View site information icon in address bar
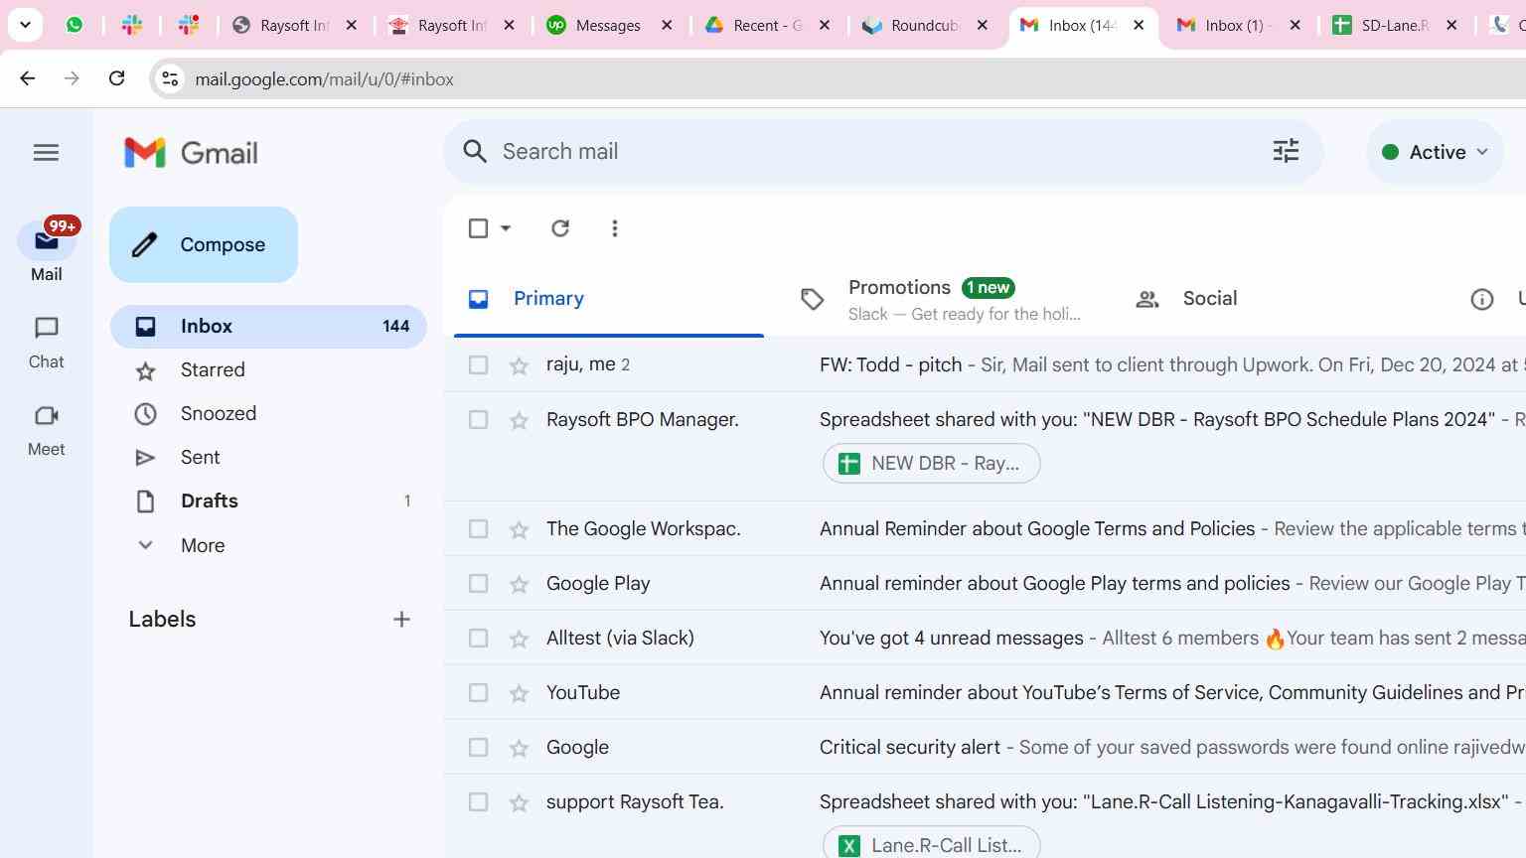 coord(170,78)
